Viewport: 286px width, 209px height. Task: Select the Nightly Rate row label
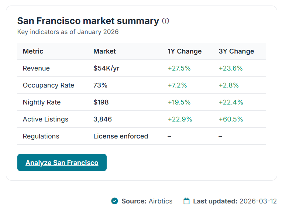[42, 102]
